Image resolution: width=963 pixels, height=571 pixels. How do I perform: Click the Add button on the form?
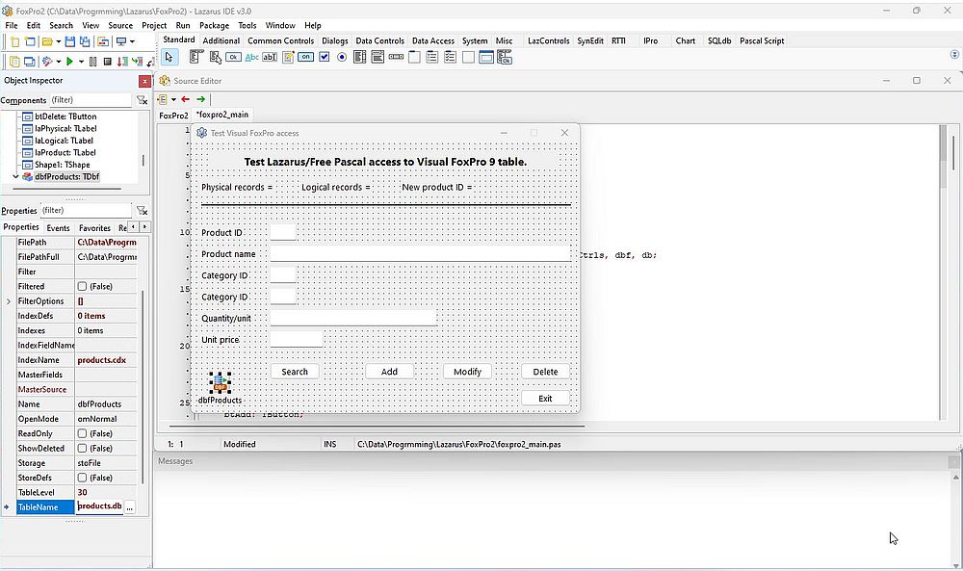[x=389, y=372]
